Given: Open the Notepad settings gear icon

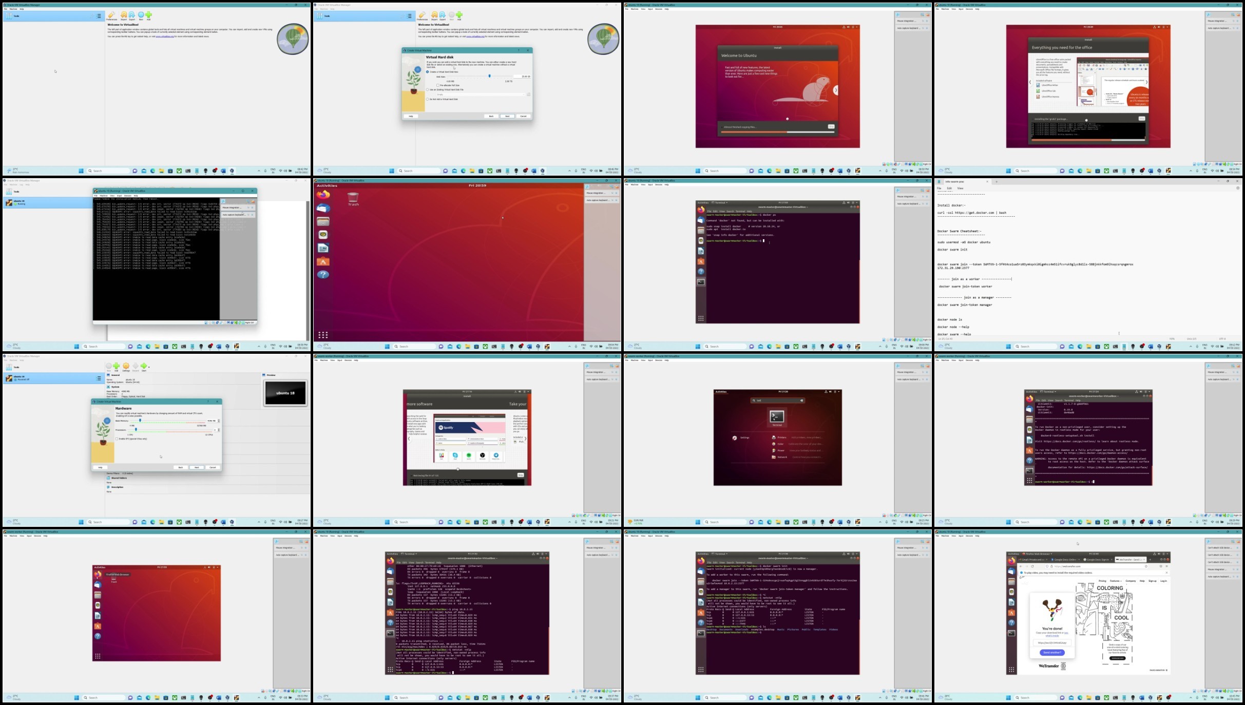Looking at the screenshot, I should pyautogui.click(x=1237, y=188).
